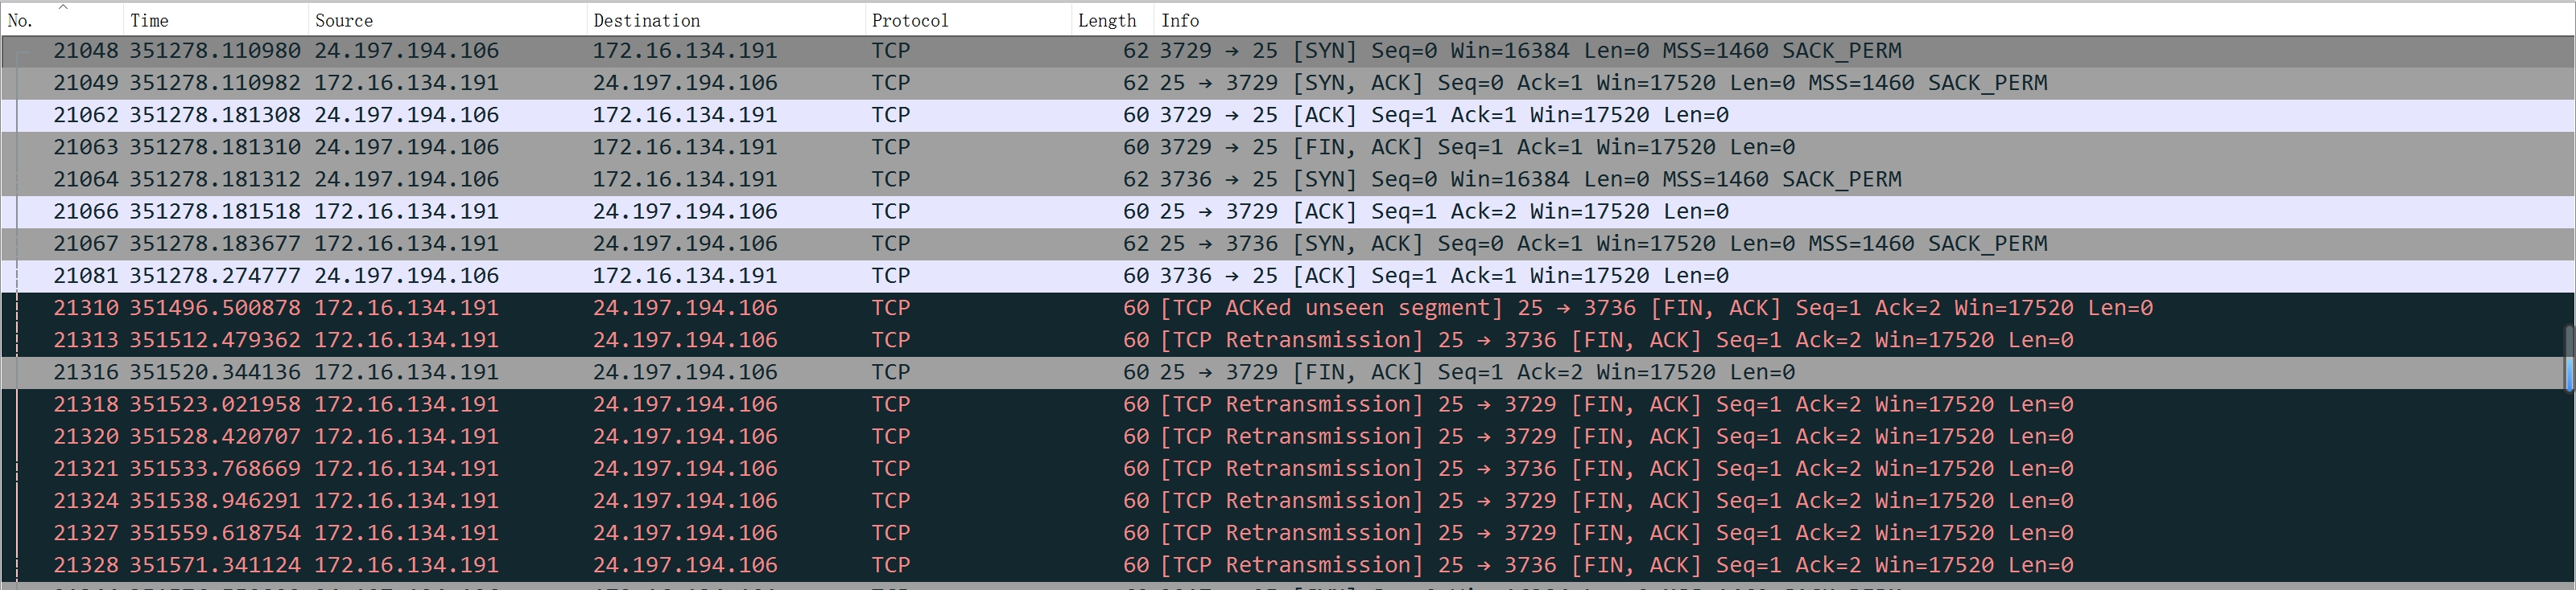Click the sort arrow above No. column
The width and height of the screenshot is (2576, 590).
(63, 7)
